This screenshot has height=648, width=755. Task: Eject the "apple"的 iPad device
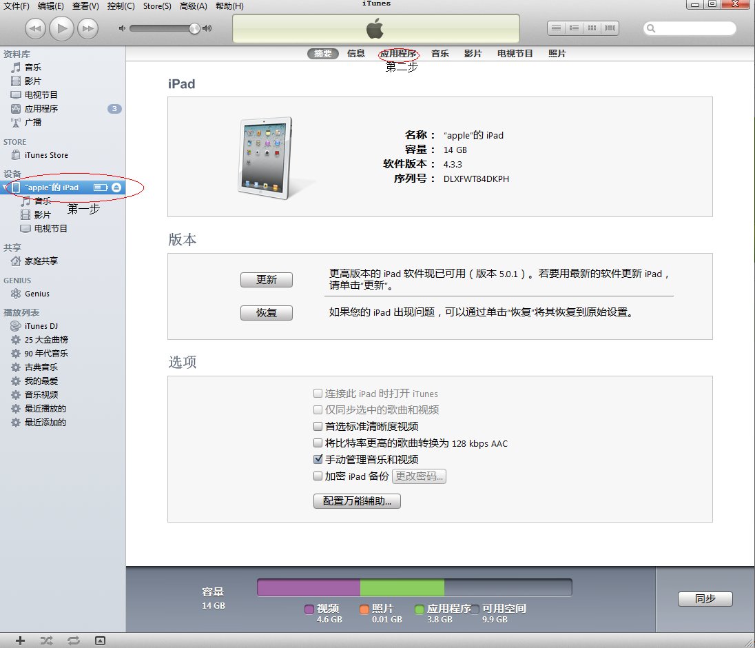(116, 187)
